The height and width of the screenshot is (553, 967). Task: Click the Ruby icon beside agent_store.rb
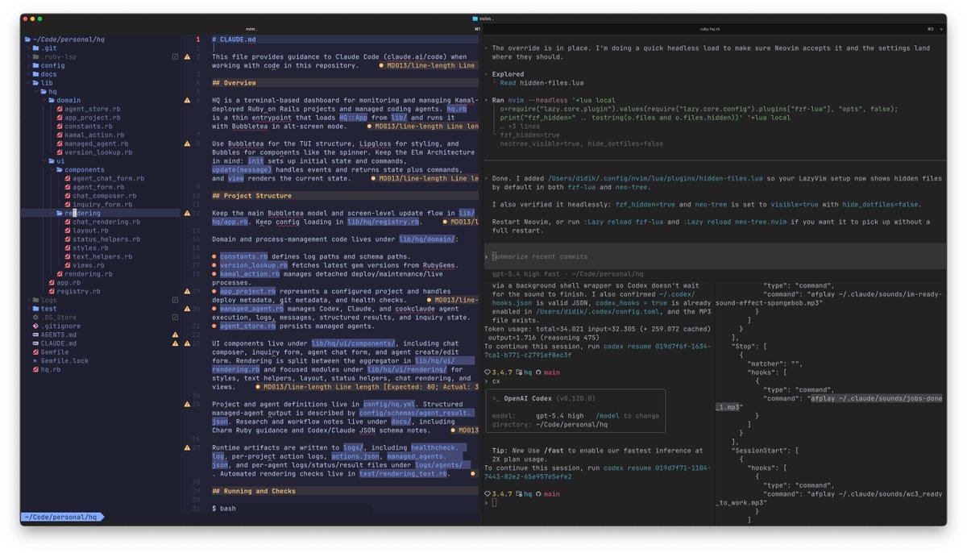click(x=60, y=109)
